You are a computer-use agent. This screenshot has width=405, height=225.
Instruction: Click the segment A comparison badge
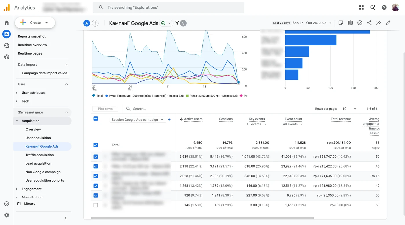[x=86, y=23]
